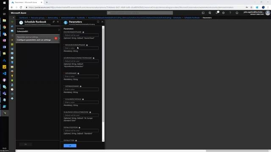Open All services list icon in sidebar

(x=12, y=35)
